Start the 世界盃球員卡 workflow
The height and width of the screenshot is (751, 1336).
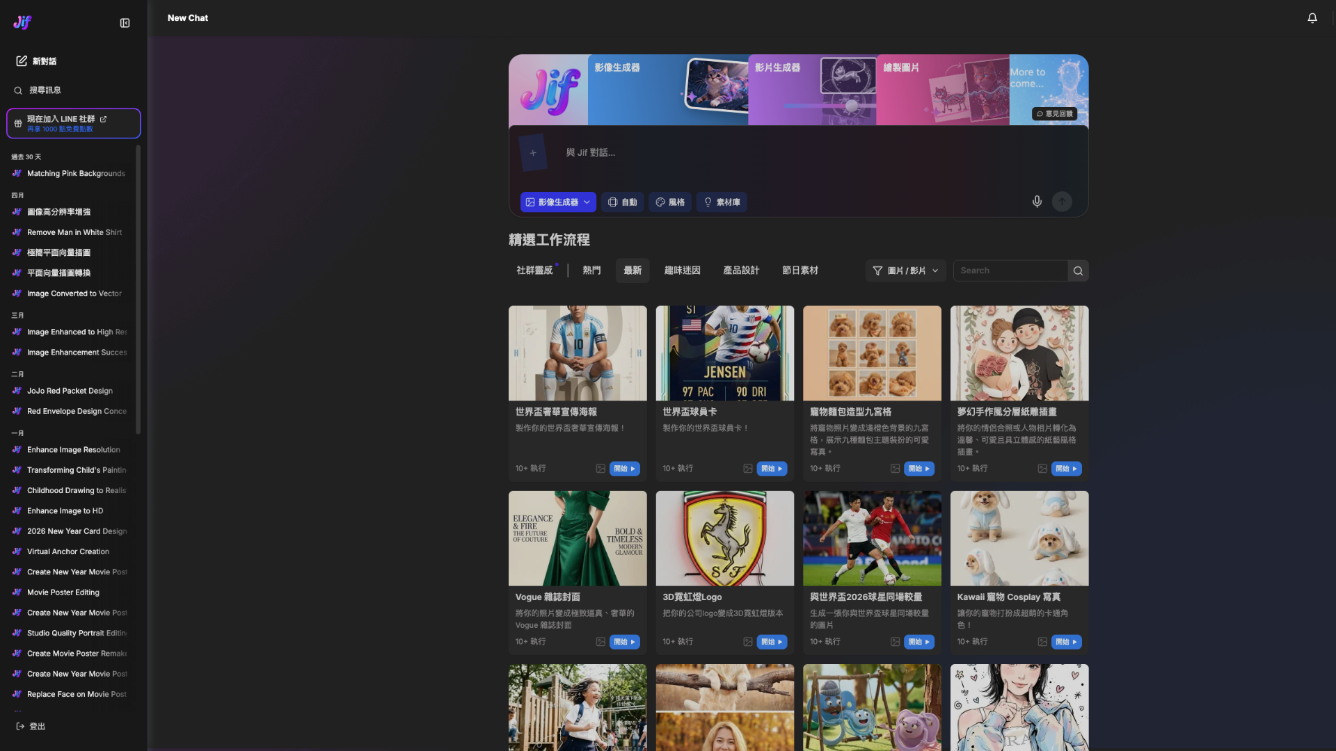pos(772,469)
